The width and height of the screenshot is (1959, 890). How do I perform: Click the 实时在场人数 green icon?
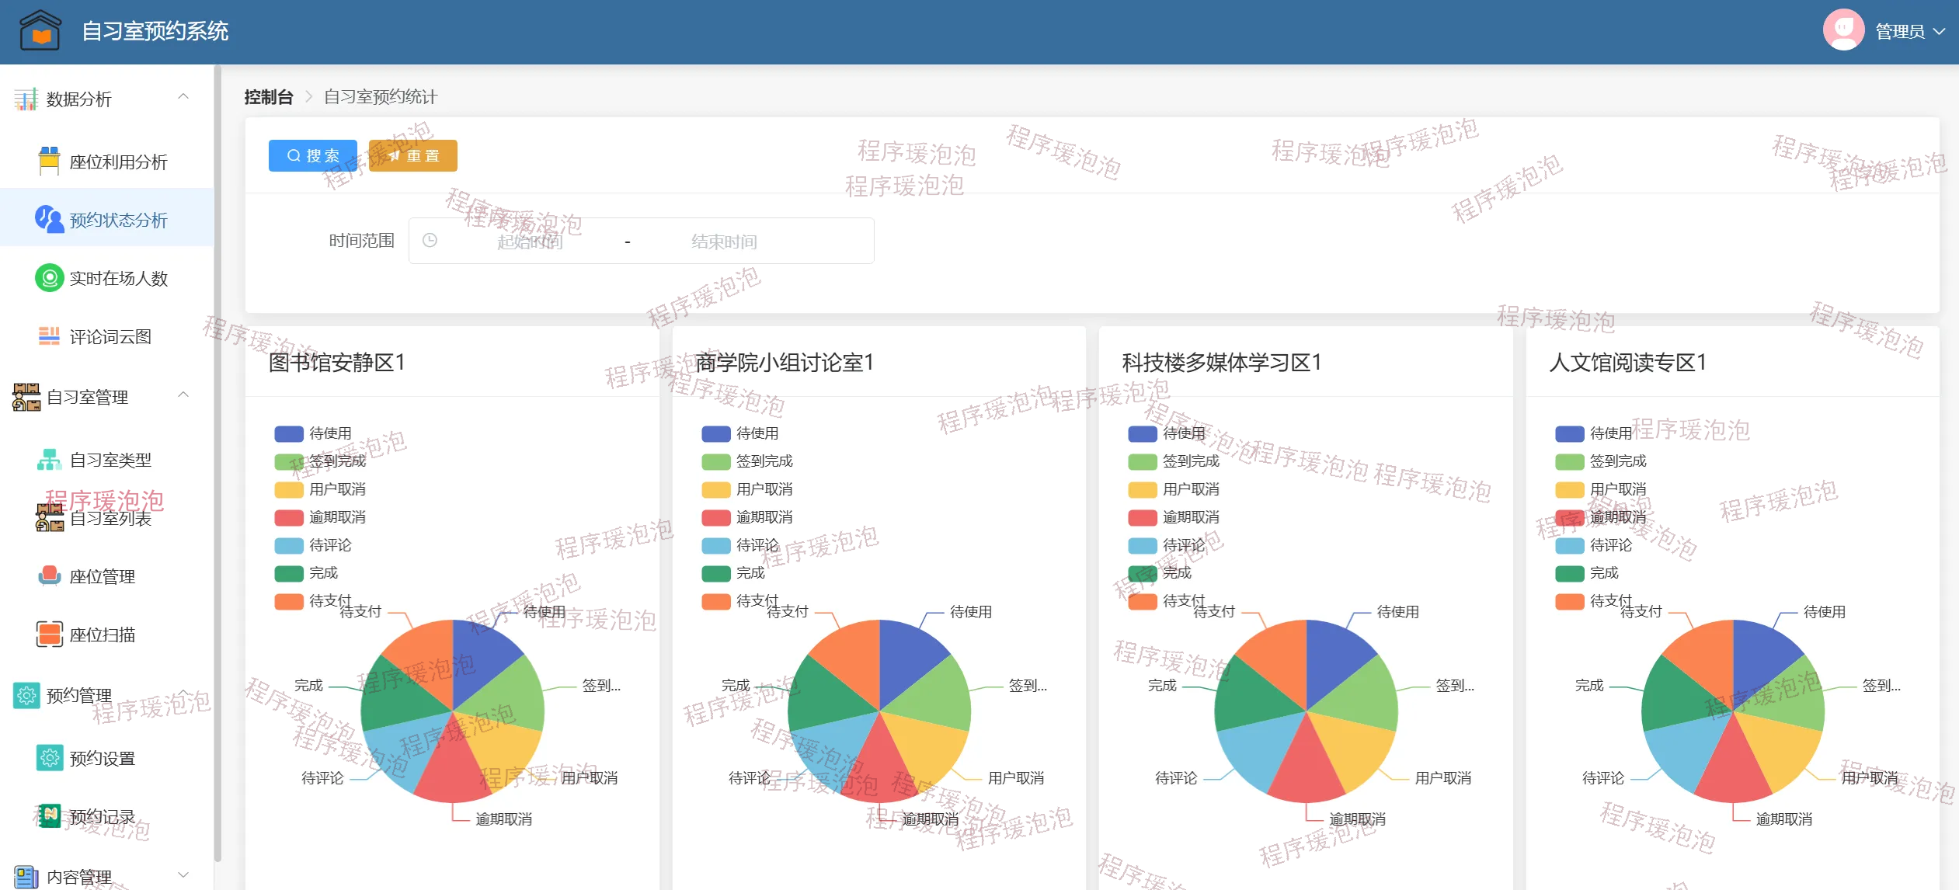pyautogui.click(x=49, y=278)
